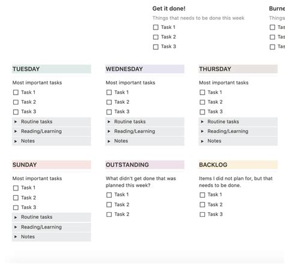Image resolution: width=285 pixels, height=264 pixels.
Task: Tick Backlog Task 2 checkbox
Action: (203, 205)
